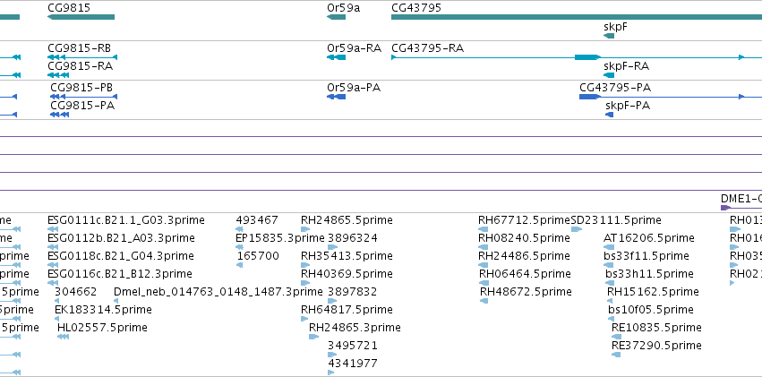The height and width of the screenshot is (377, 762).
Task: Open the ESG0111c.B21.1_G03.3prime label
Action: [126, 220]
